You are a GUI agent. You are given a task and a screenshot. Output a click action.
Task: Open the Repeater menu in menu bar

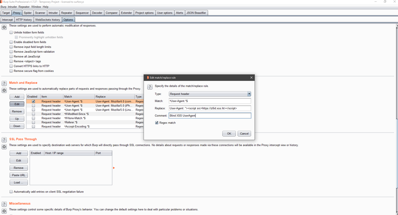coord(24,7)
